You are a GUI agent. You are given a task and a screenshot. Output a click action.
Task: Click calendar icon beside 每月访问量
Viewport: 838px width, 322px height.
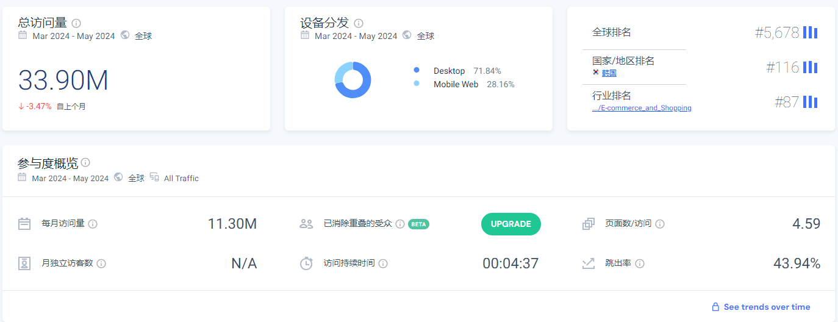pyautogui.click(x=24, y=224)
